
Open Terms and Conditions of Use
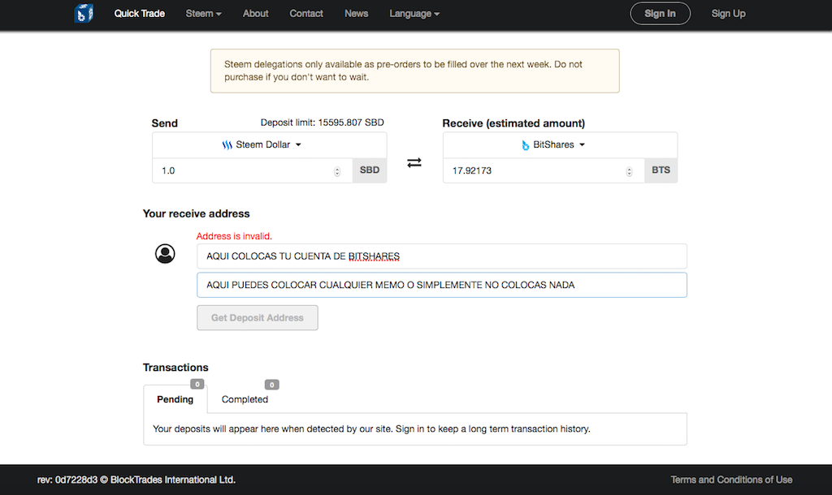731,480
